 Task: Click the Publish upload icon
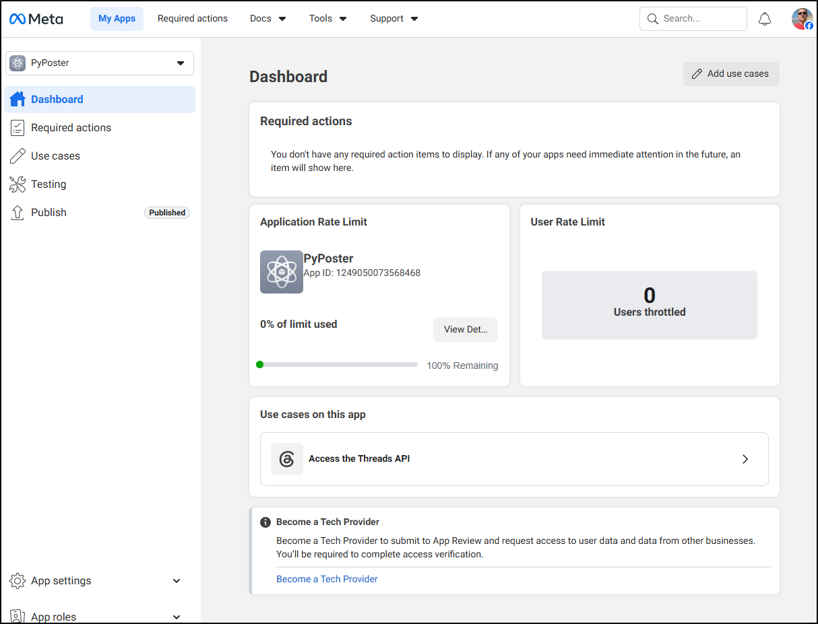tap(18, 212)
